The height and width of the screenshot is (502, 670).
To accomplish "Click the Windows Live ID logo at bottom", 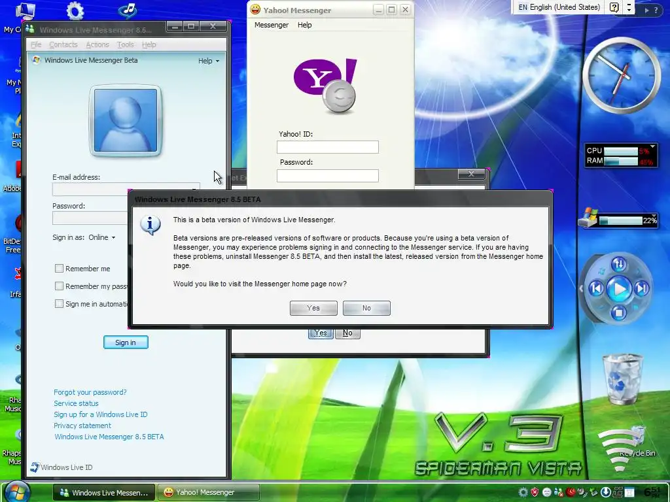I will click(61, 467).
